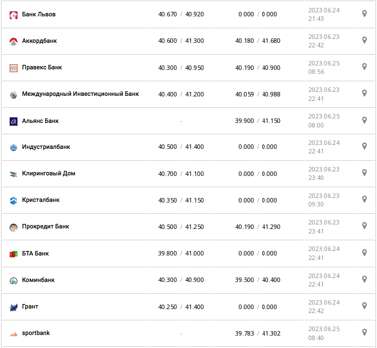The height and width of the screenshot is (348, 377).
Task: Click the Банк Львов logo icon
Action: click(14, 15)
